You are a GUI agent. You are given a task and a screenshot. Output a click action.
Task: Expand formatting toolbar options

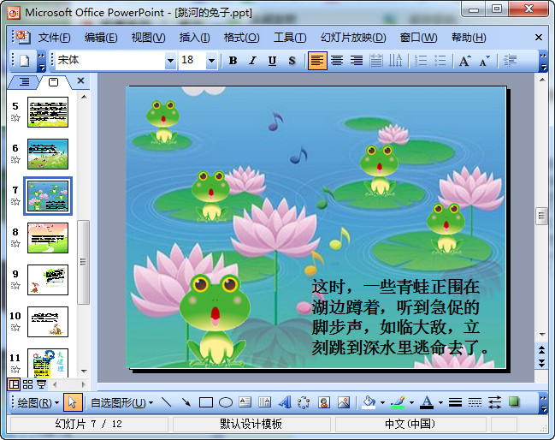tap(543, 62)
